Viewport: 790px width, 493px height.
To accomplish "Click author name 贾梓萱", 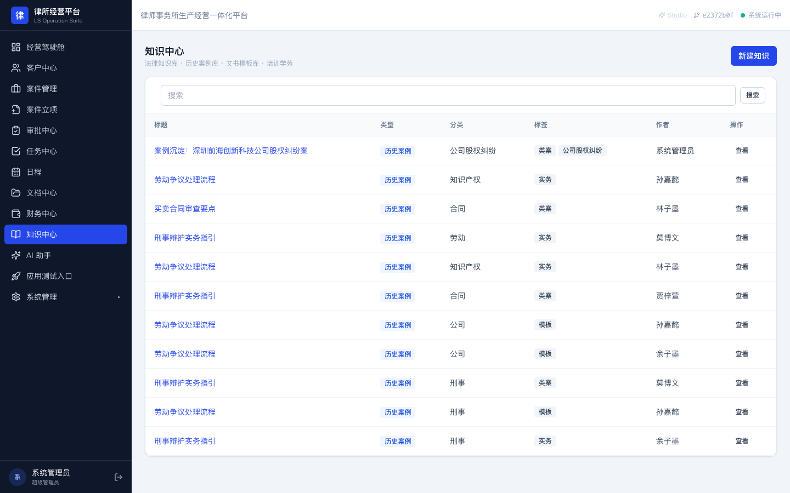I will pos(668,296).
